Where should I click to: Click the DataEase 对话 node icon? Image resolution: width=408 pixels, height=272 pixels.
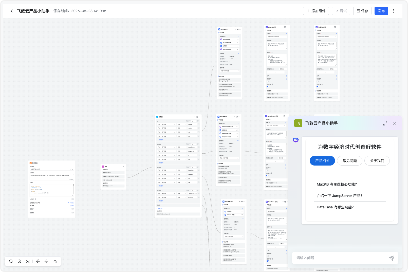[267, 202]
